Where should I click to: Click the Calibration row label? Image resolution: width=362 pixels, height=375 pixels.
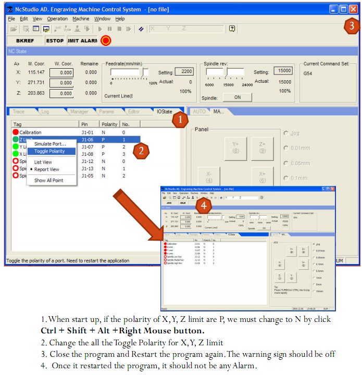click(30, 132)
